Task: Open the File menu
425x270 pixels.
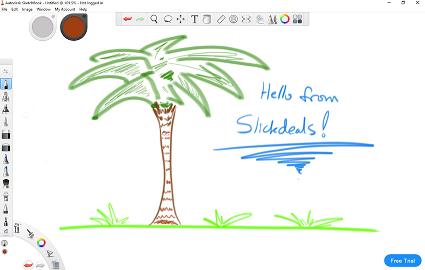Action: [4, 9]
